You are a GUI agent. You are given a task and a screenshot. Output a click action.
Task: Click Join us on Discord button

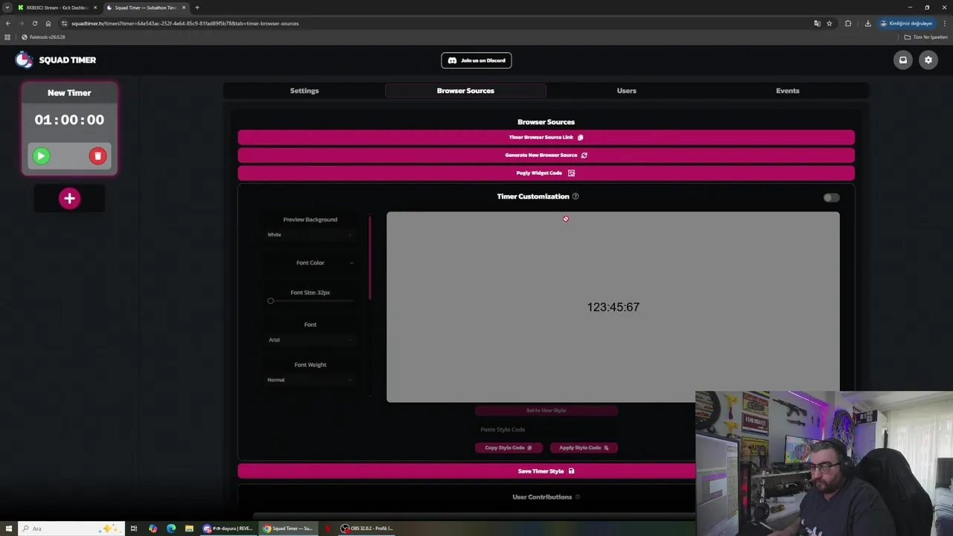(x=476, y=60)
